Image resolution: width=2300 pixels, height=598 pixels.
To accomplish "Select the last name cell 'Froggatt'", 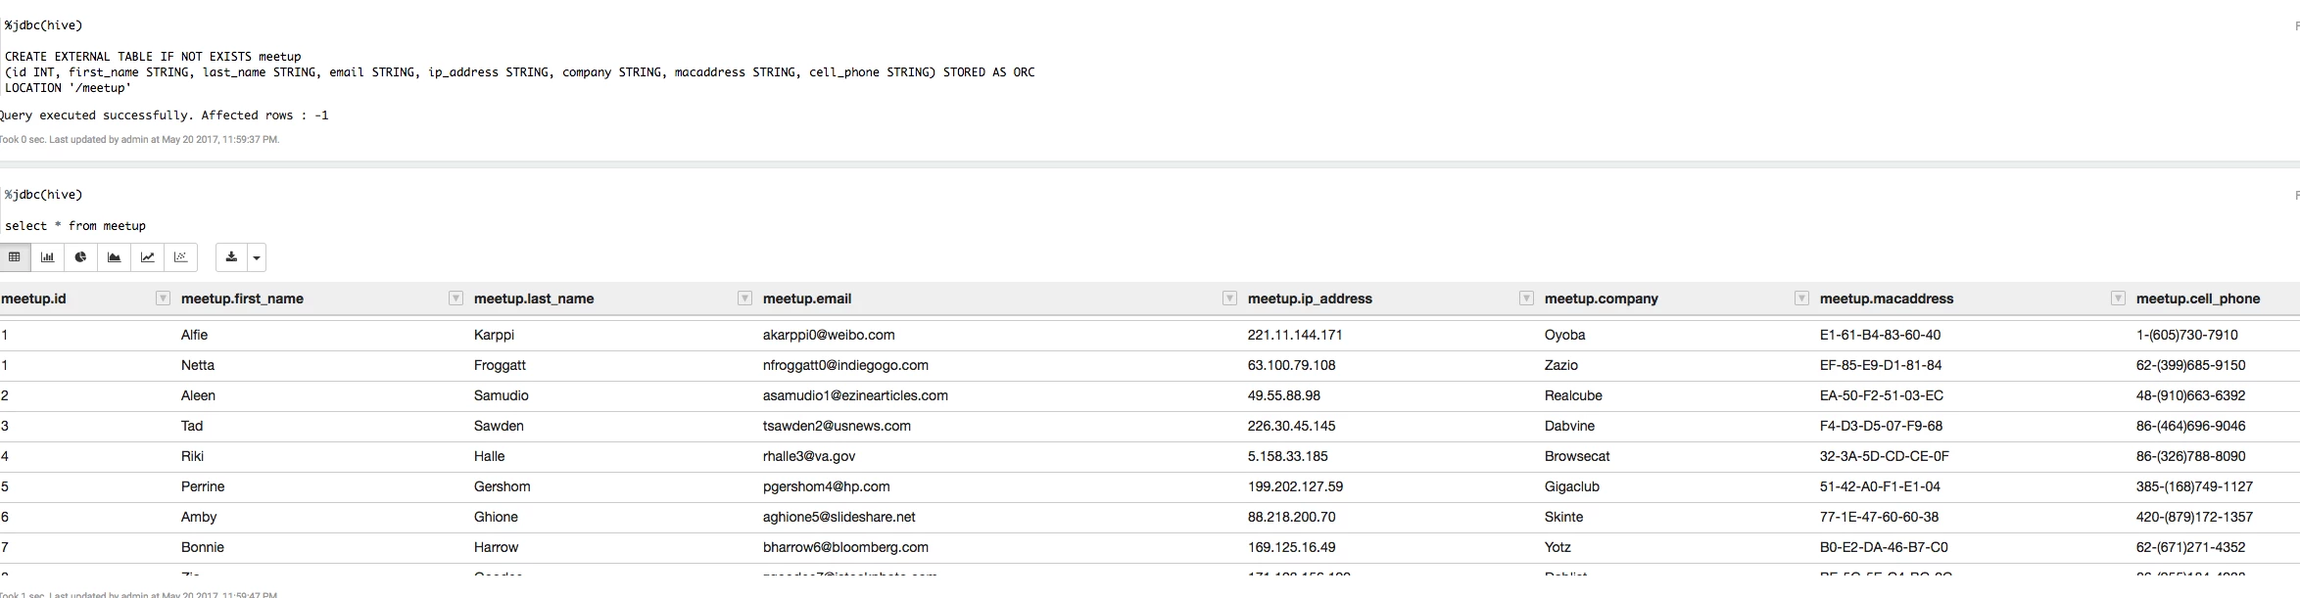I will (x=500, y=365).
